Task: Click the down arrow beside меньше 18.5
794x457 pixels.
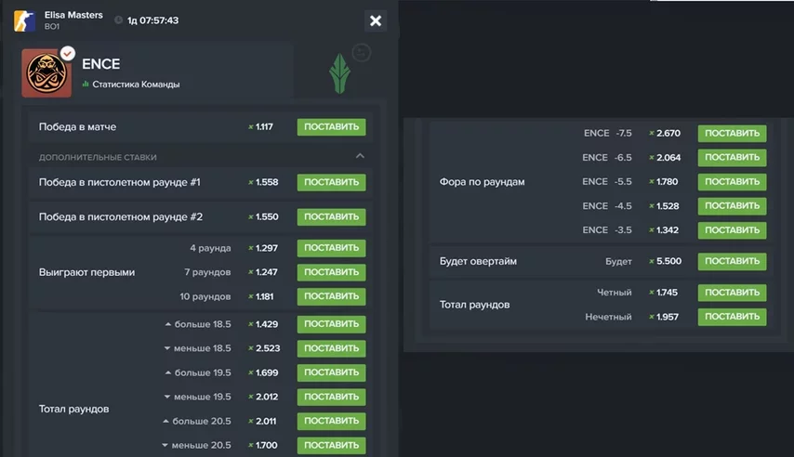Action: (167, 348)
